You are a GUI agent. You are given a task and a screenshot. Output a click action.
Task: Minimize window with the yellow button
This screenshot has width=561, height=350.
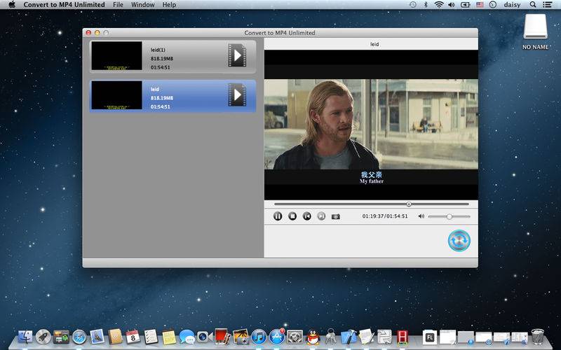(x=97, y=32)
